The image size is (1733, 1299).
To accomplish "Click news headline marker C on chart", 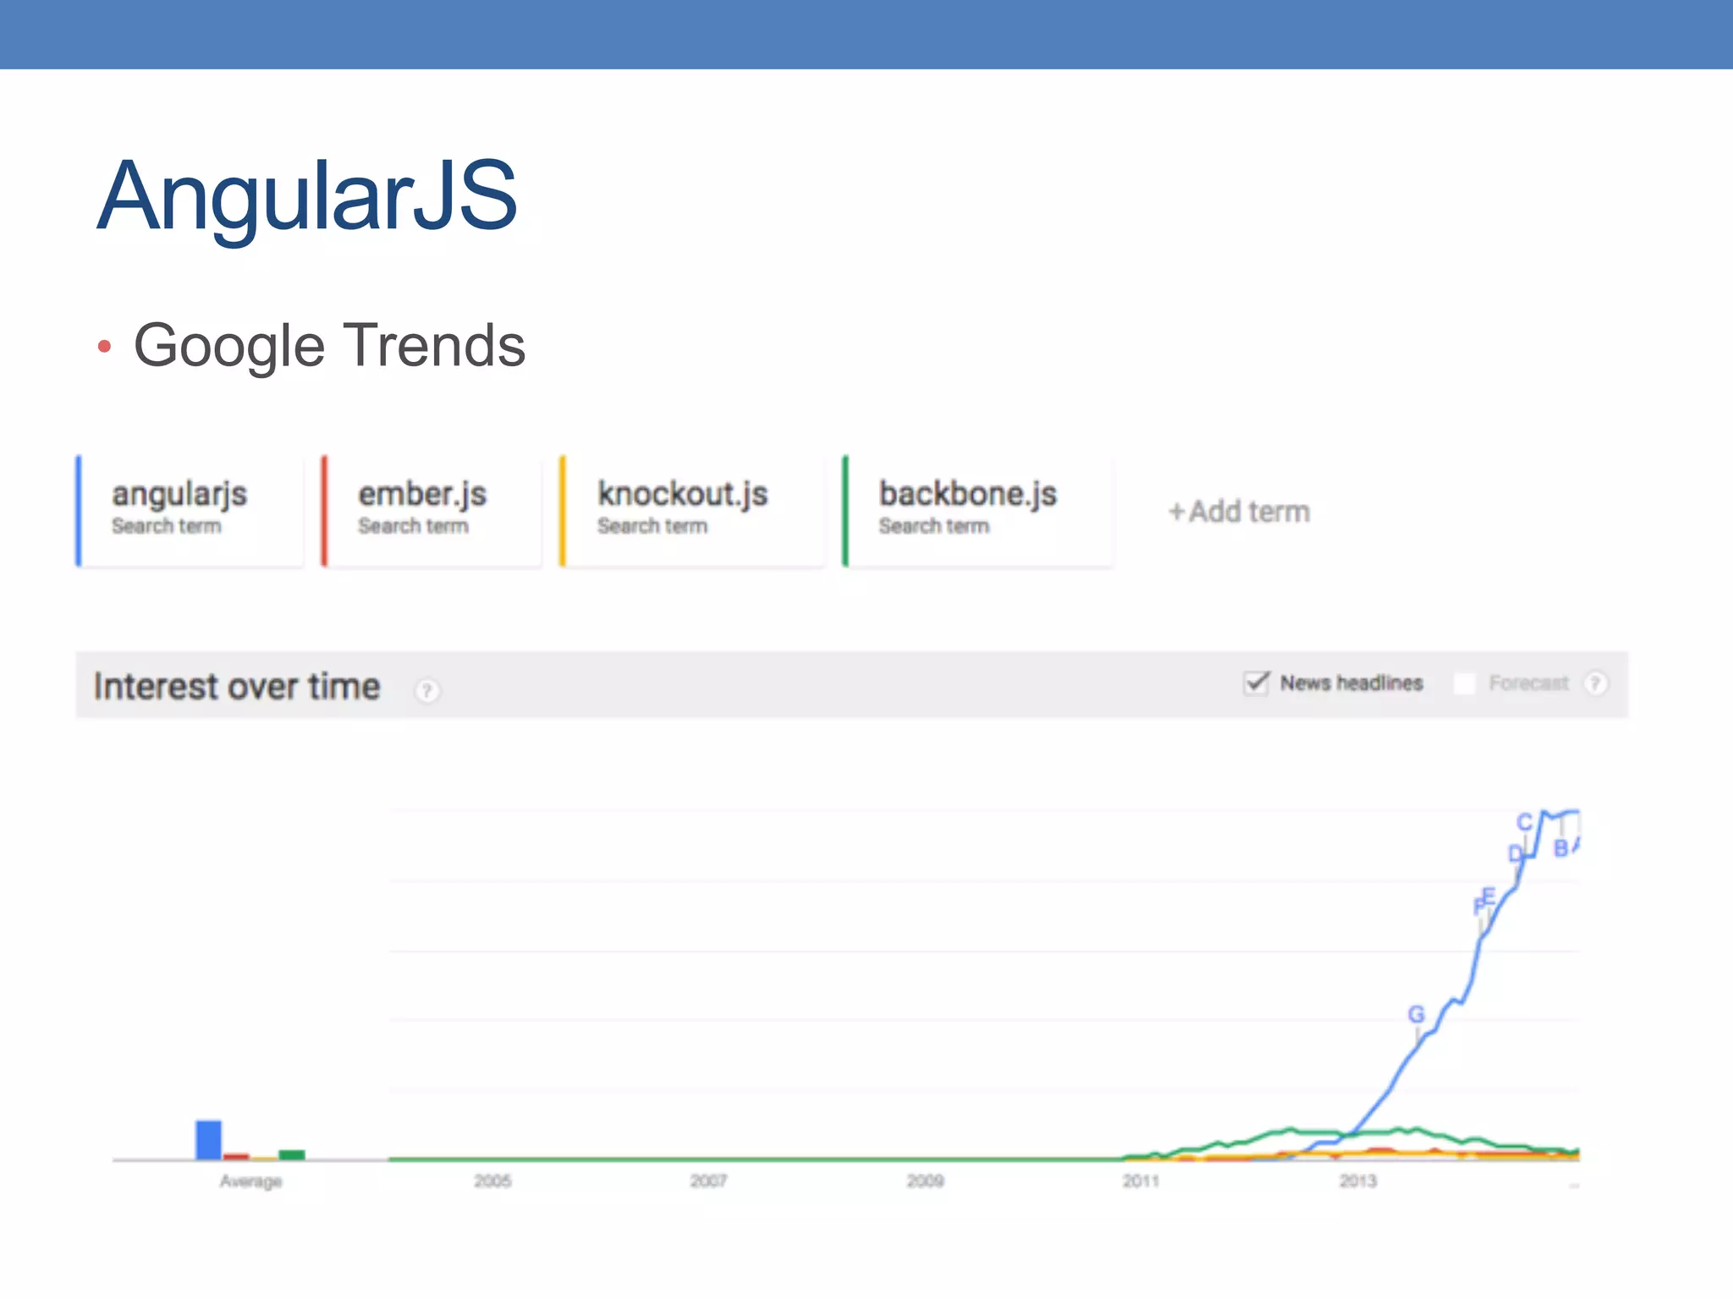I will click(1525, 822).
